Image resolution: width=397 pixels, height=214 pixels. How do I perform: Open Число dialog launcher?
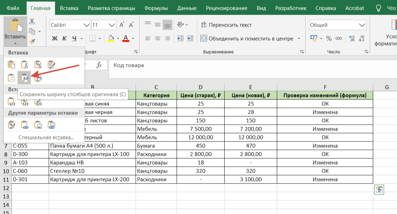tap(367, 51)
